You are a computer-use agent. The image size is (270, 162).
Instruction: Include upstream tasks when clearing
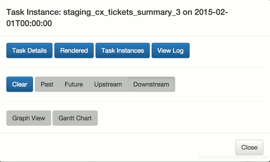[x=108, y=84]
